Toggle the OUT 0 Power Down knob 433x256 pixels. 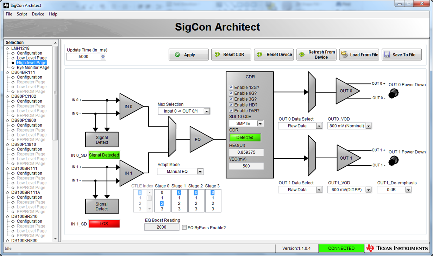pos(394,94)
